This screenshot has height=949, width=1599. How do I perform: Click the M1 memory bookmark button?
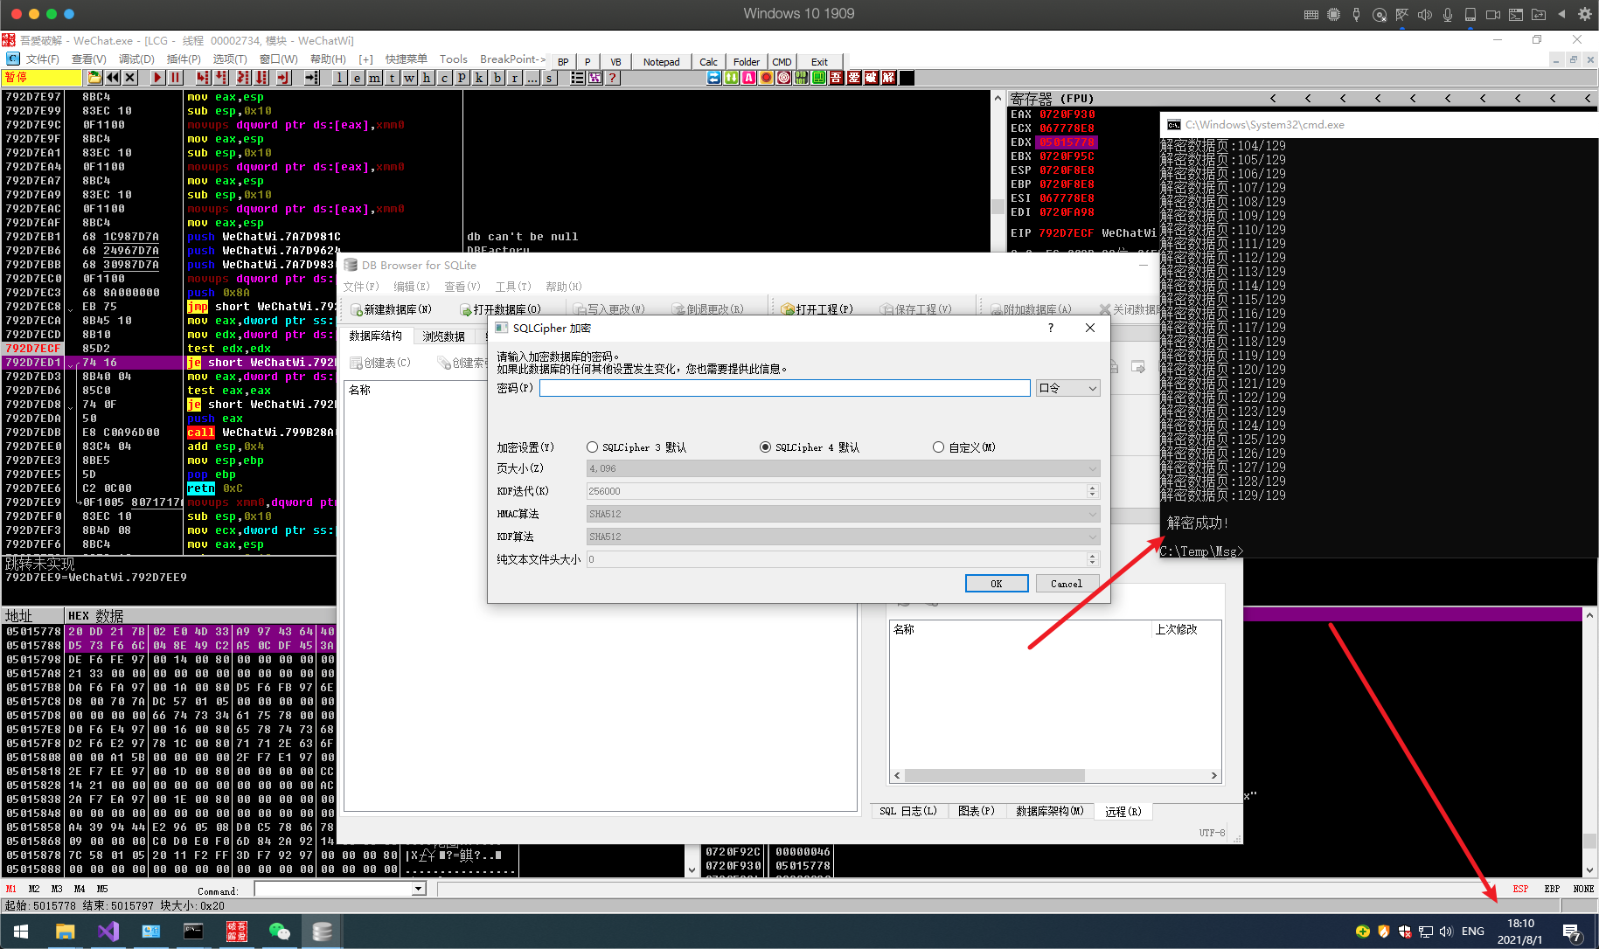click(x=11, y=889)
